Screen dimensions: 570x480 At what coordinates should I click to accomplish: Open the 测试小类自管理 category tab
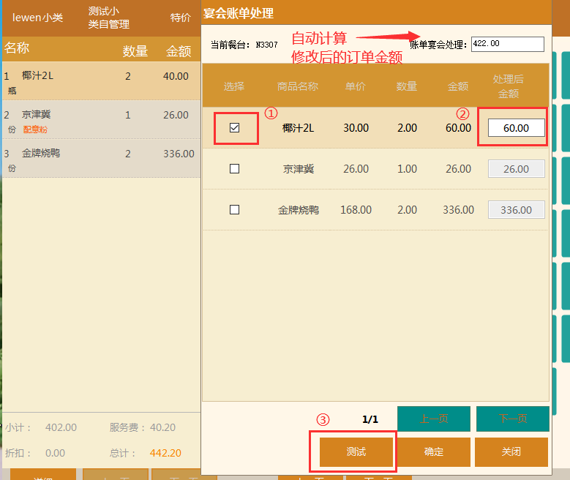coord(108,18)
